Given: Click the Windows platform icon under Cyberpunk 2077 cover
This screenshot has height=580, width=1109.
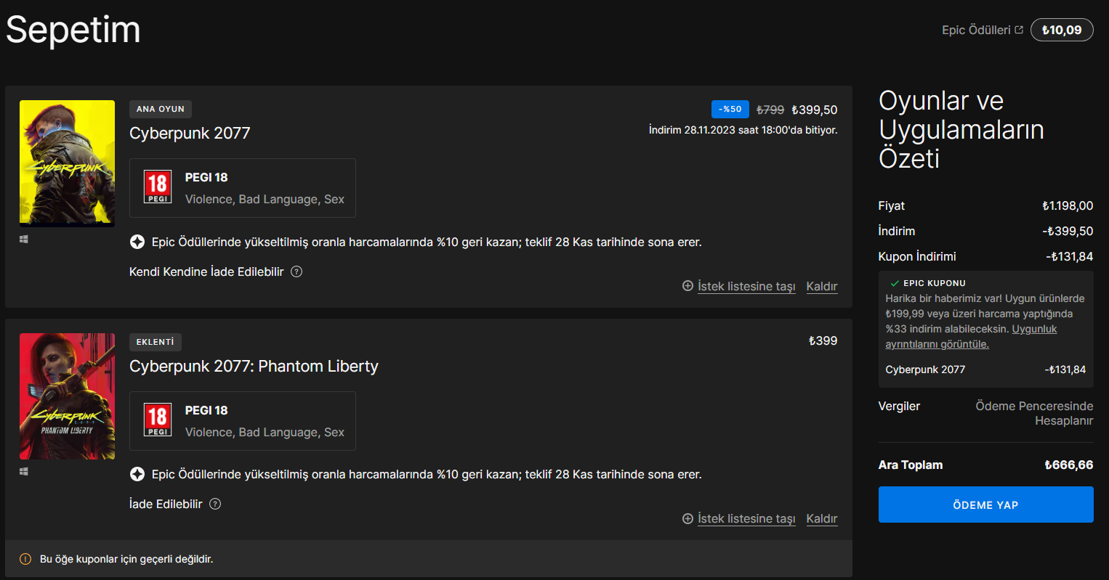Looking at the screenshot, I should [24, 239].
